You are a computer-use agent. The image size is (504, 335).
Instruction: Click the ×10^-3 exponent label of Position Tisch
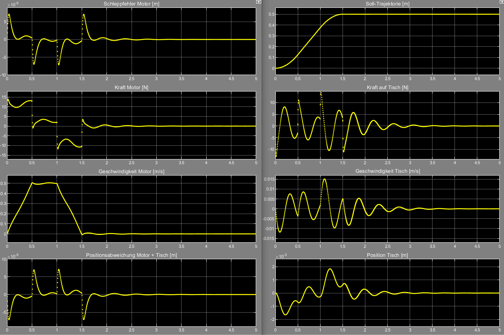(281, 256)
